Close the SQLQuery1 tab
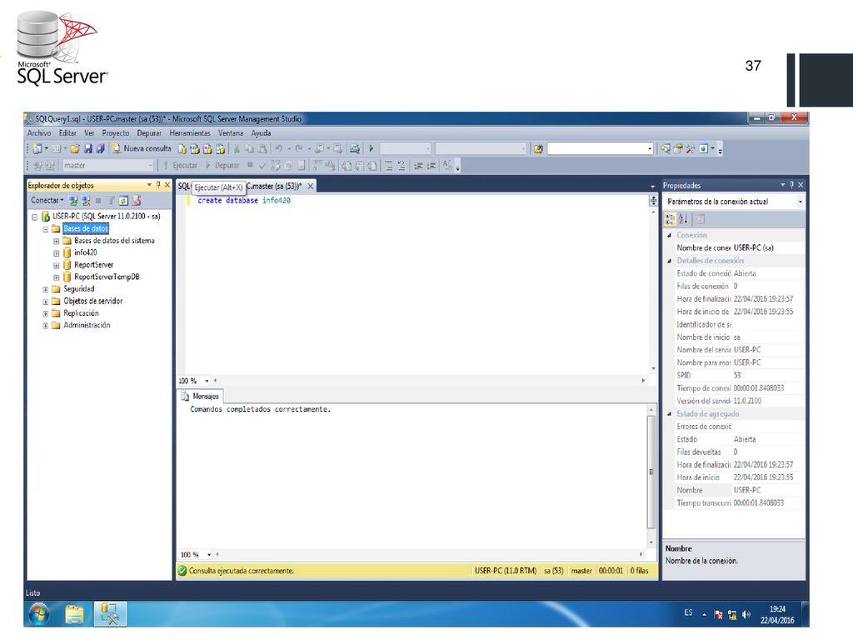This screenshot has height=640, width=853. click(x=310, y=186)
